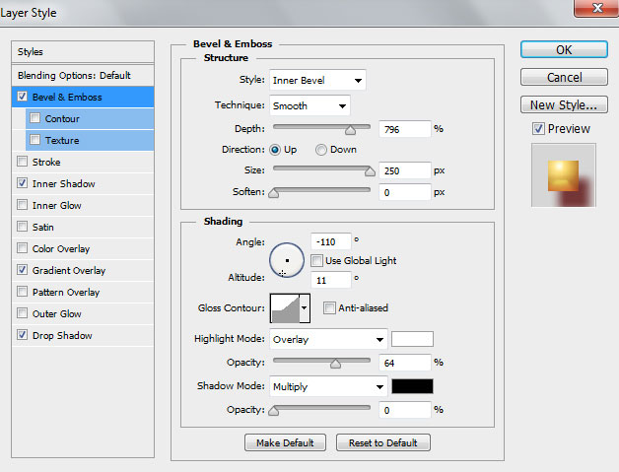Open the Technique dropdown showing Smooth
The image size is (619, 472).
(x=309, y=105)
